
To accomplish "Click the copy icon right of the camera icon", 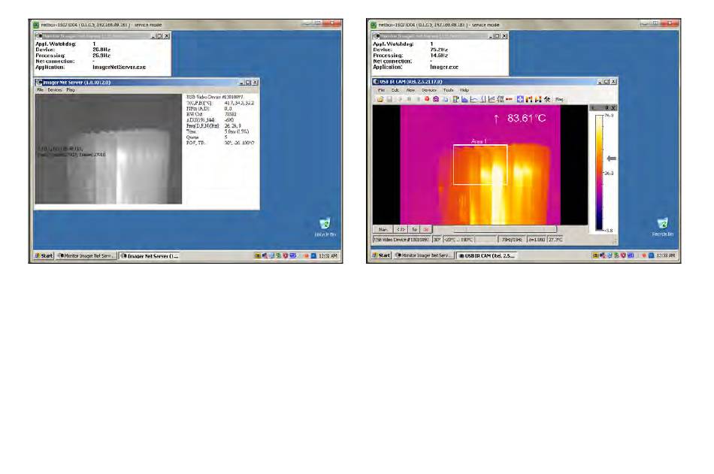I will 446,99.
